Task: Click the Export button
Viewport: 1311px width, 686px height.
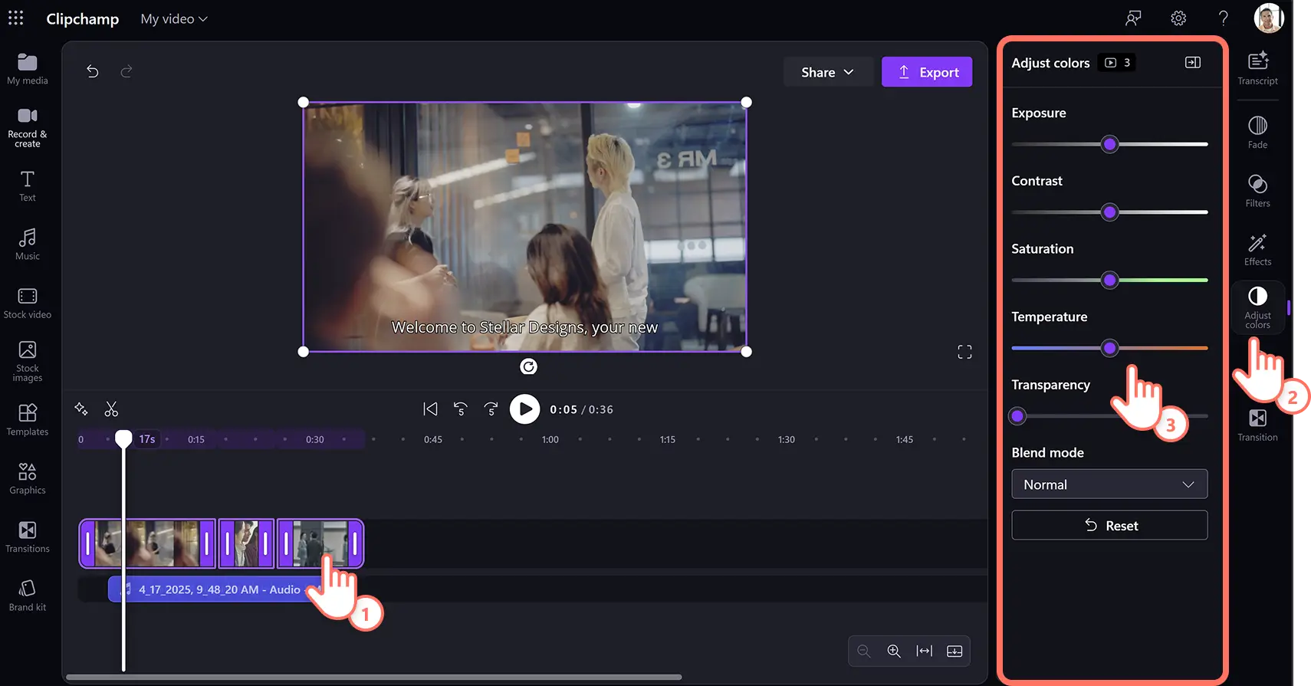Action: pos(926,72)
